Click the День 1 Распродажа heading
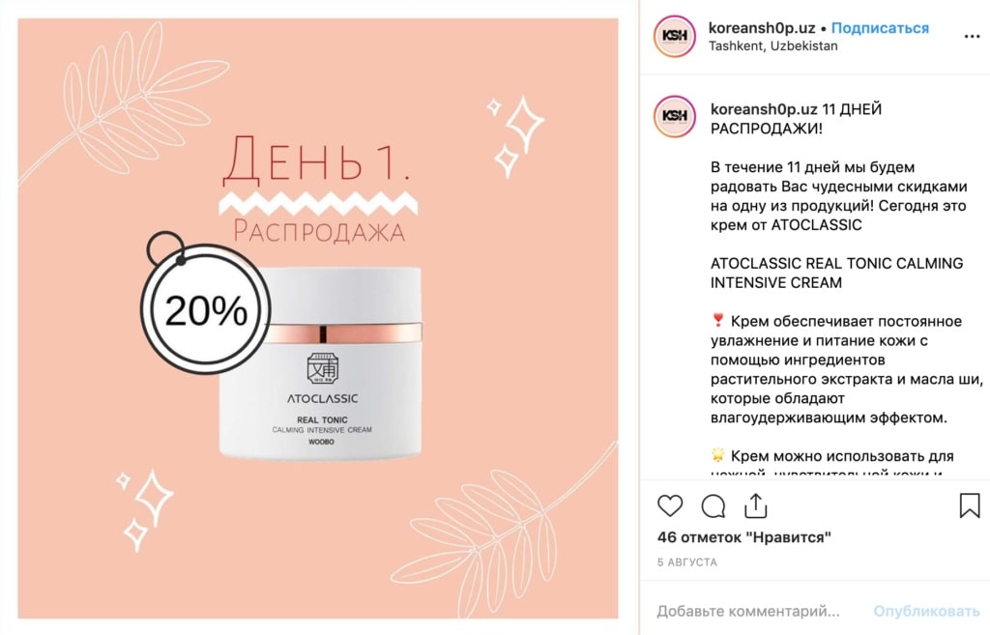Image resolution: width=990 pixels, height=635 pixels. [x=317, y=188]
